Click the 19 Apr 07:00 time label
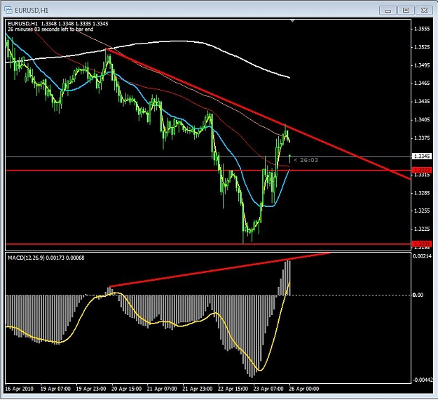Screen dimensions: 438x400 point(55,389)
